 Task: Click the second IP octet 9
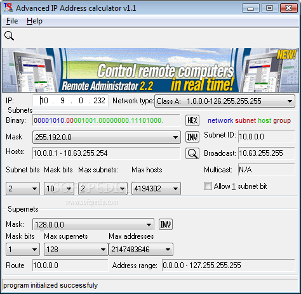point(62,101)
